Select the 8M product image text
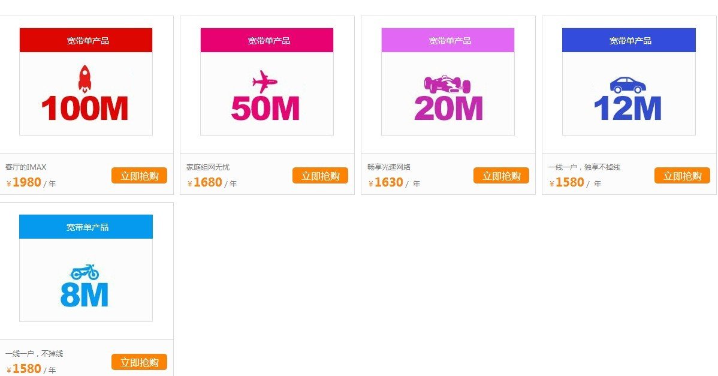The width and height of the screenshot is (718, 376). (85, 295)
